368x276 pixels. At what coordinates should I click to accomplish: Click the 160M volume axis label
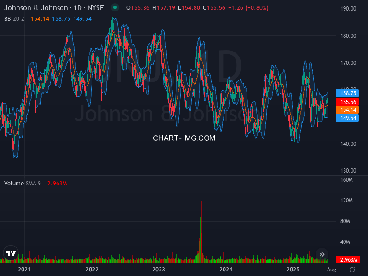click(346, 180)
